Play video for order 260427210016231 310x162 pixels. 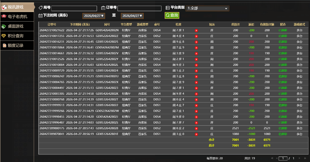[196, 42]
